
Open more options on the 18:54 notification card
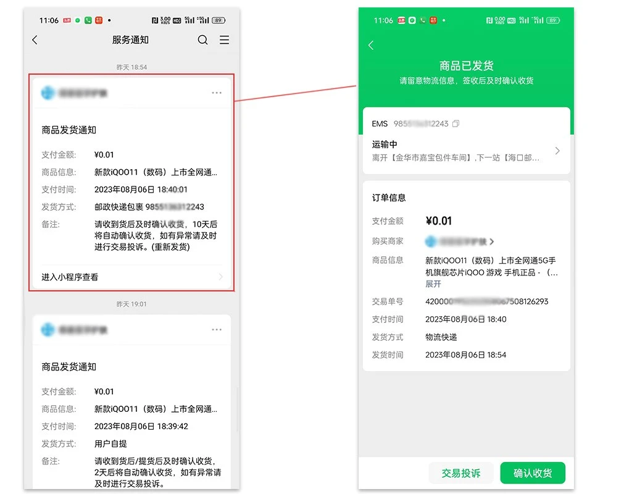coord(217,93)
